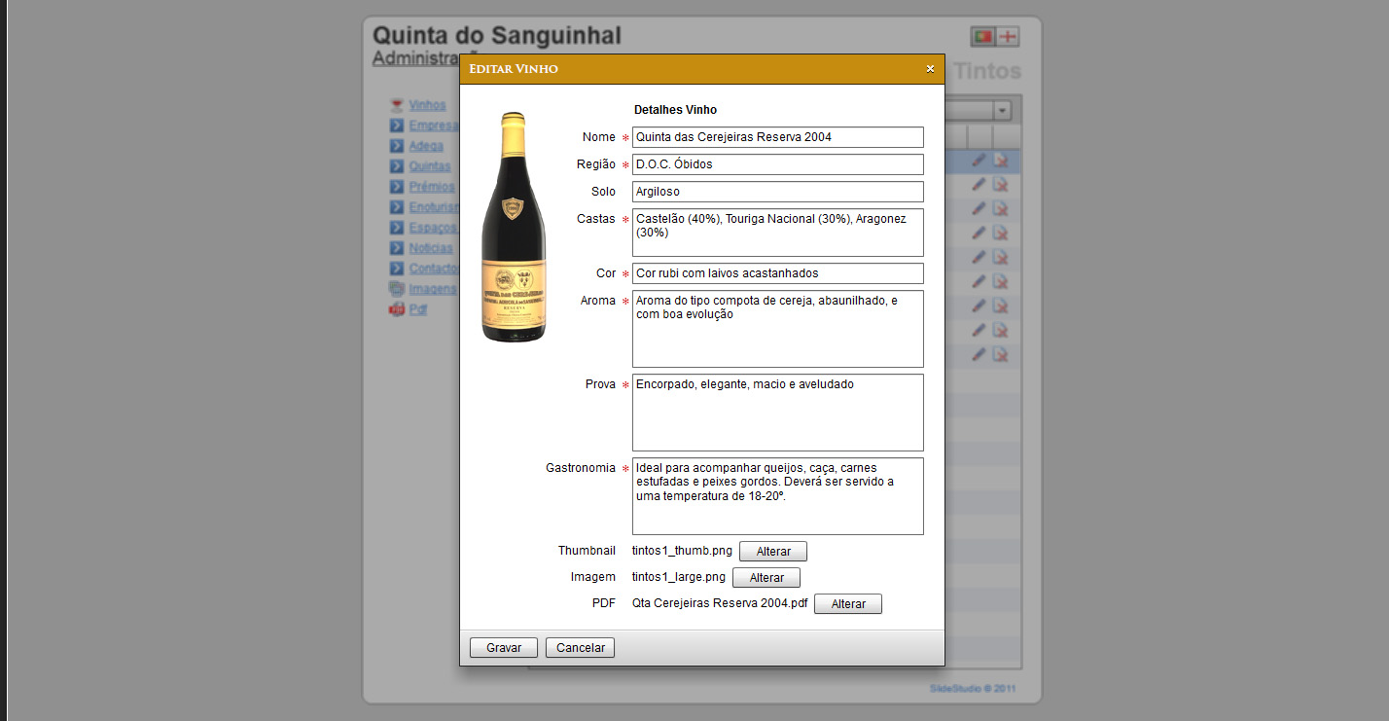Screen dimensions: 1389x721
Task: Switch language with the Portuguese flag icon
Action: (x=982, y=37)
